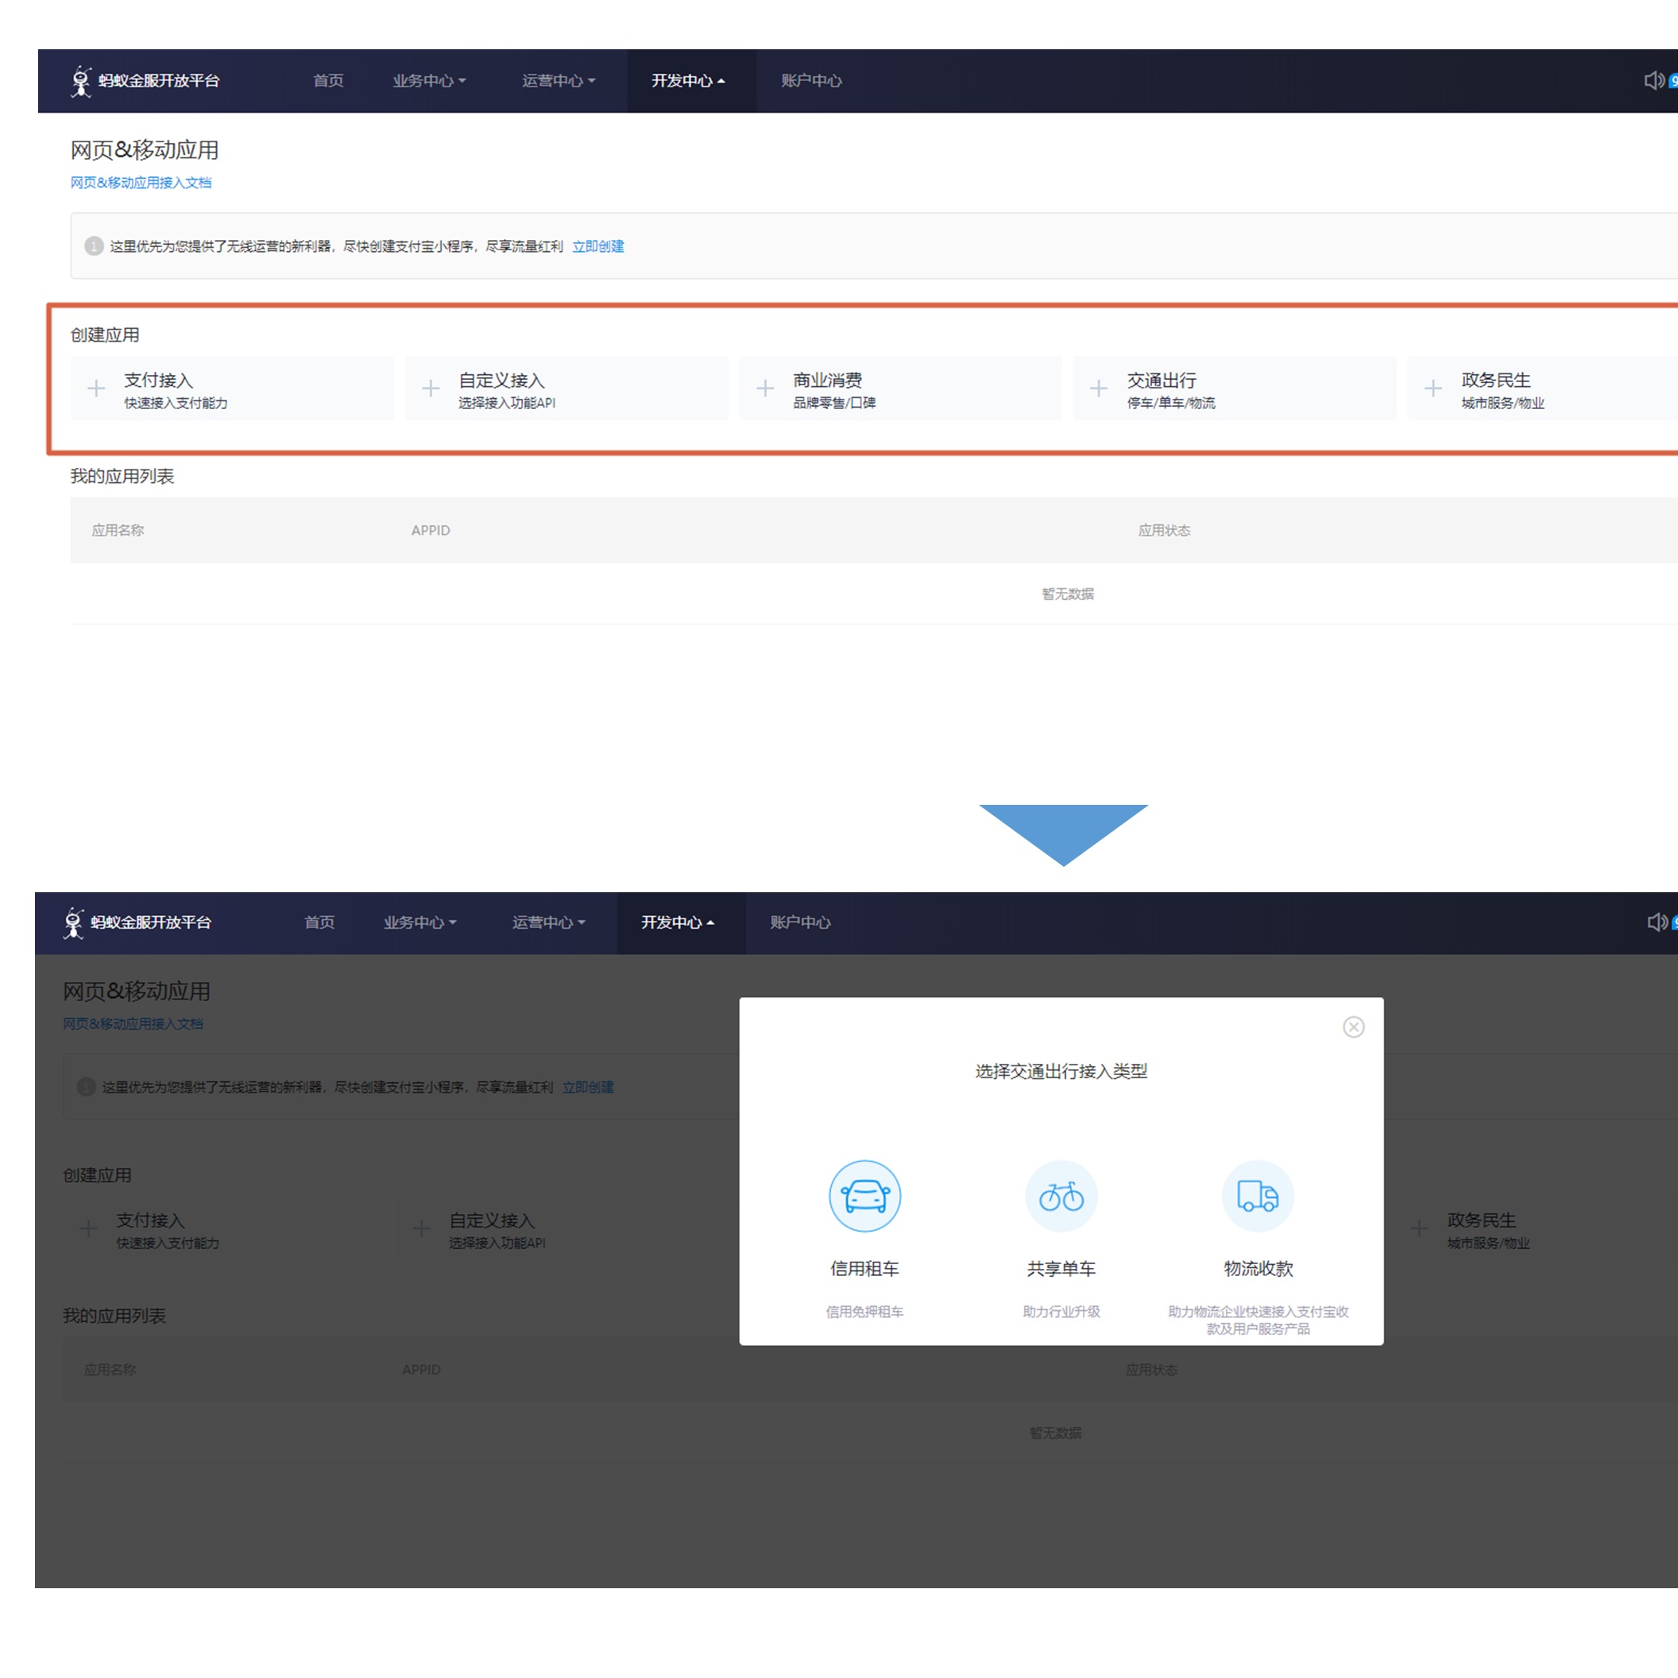Click the speaker notification icon in top navbar
1678x1678 pixels.
click(x=1653, y=80)
